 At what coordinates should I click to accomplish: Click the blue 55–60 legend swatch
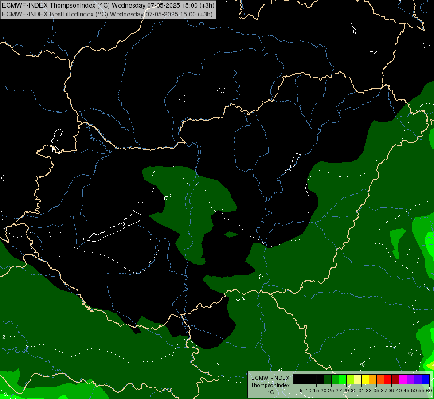(x=426, y=379)
